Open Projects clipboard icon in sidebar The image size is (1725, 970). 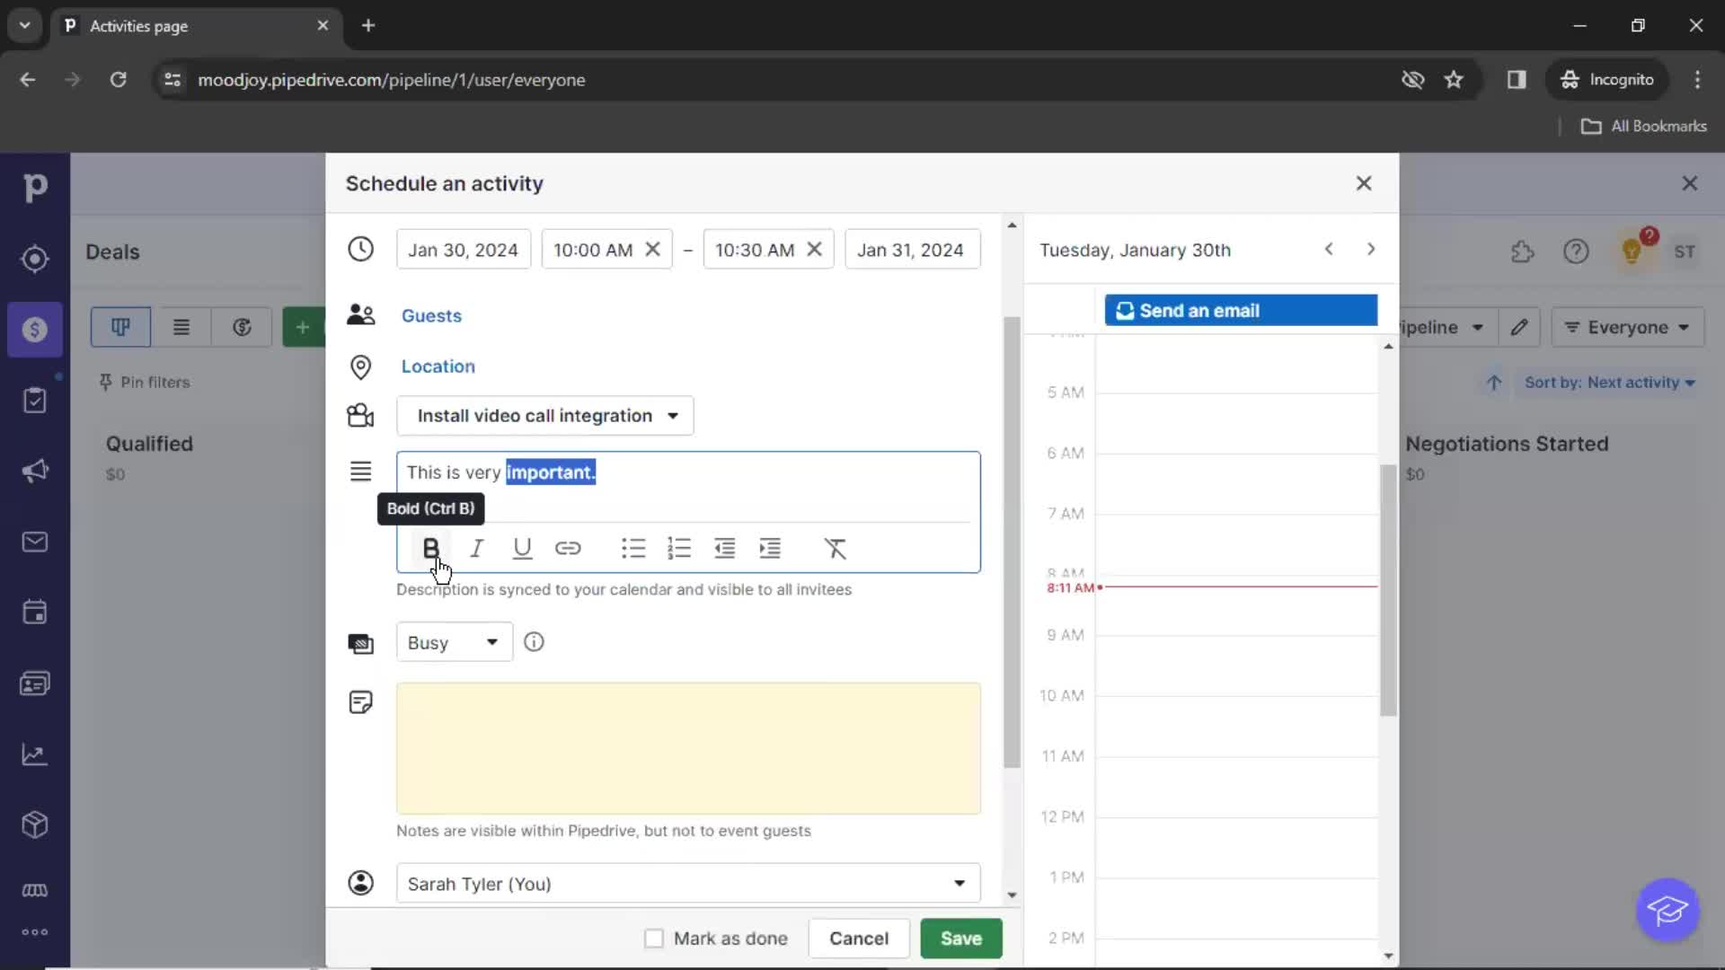35,401
